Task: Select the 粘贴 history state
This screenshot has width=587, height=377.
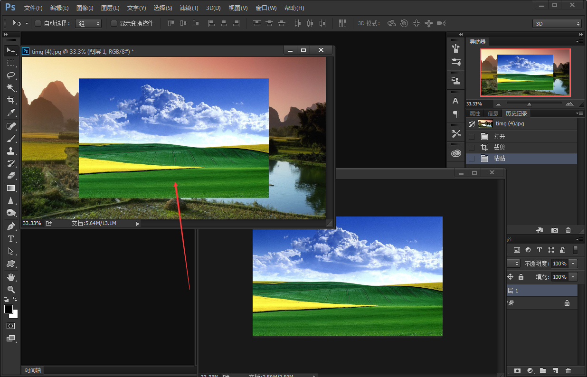Action: (x=521, y=159)
